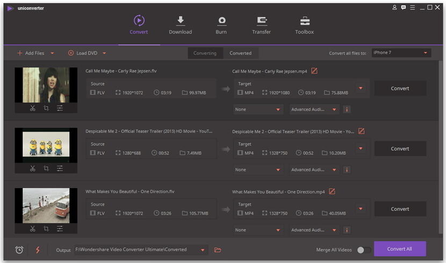Rename the Despicable Me 2 output file
The image size is (446, 263).
[361, 131]
